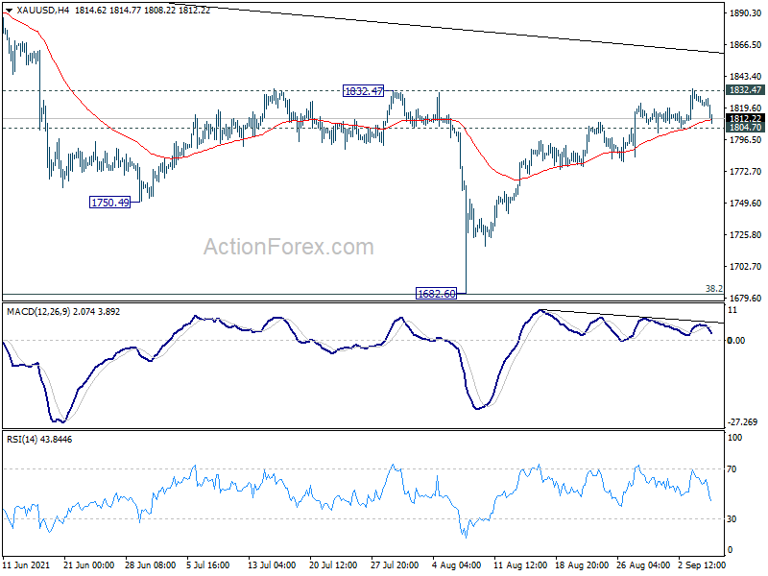Screen dimensions: 768x576
Task: Click the 1749.60 price scale value
Action: [745, 203]
